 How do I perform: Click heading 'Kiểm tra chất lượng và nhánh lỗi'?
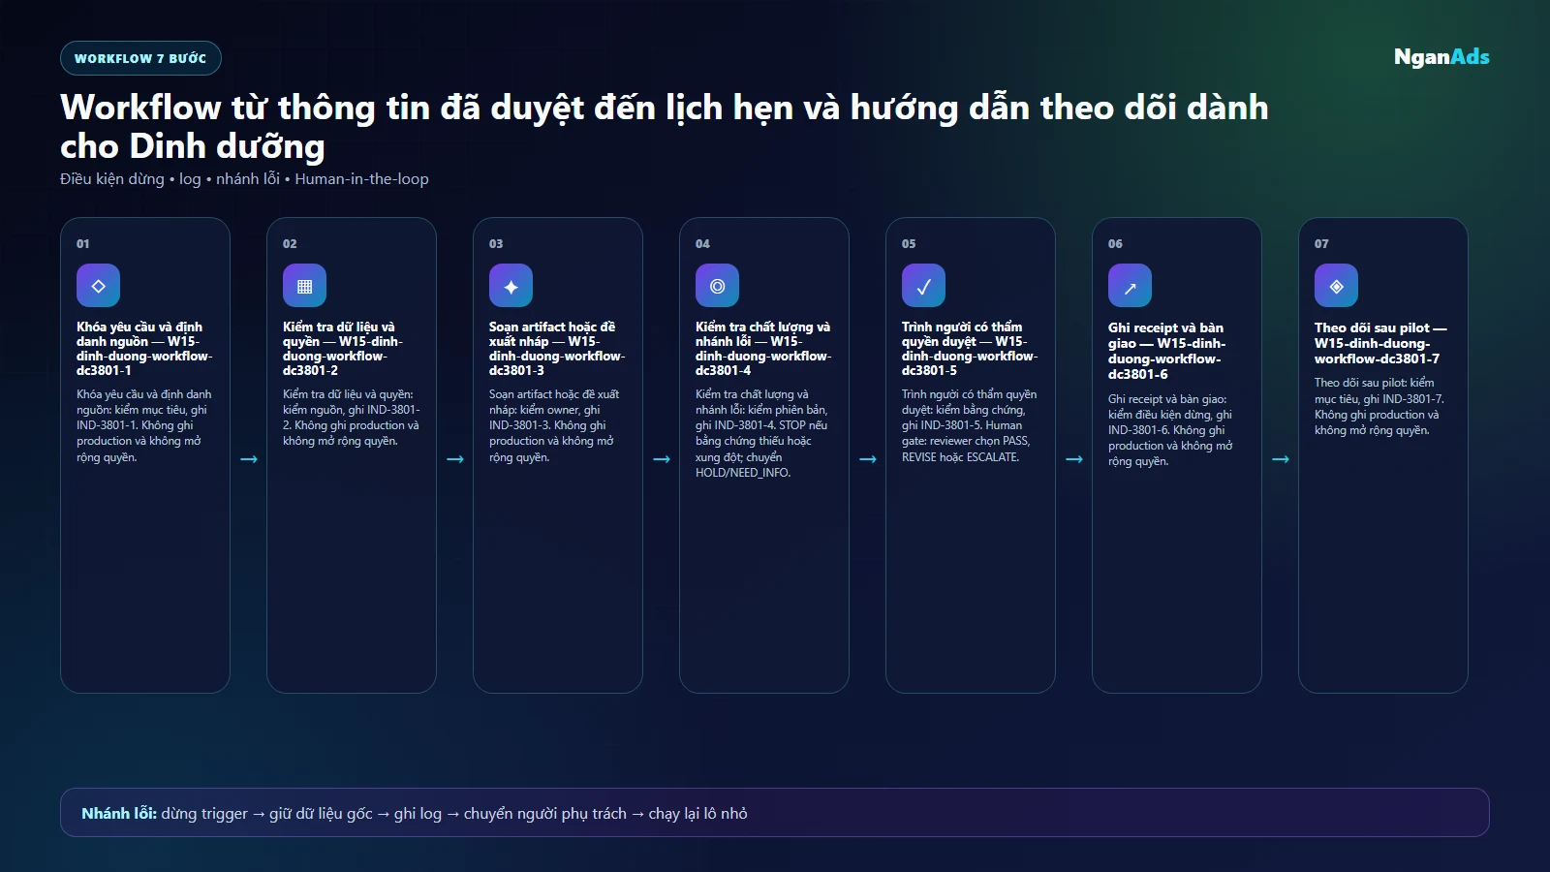click(763, 349)
